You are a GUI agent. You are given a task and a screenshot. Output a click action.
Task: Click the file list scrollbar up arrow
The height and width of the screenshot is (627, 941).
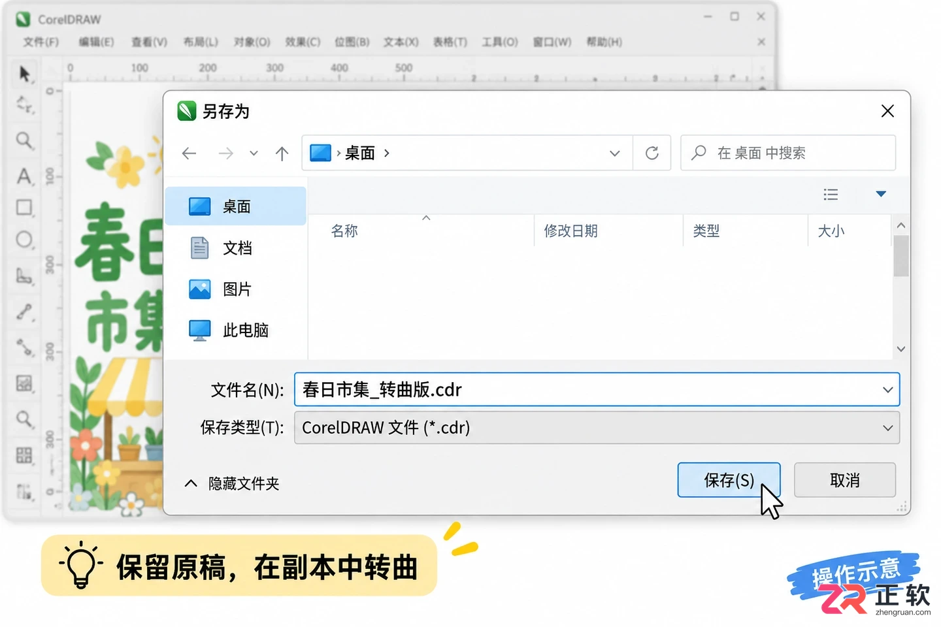pyautogui.click(x=901, y=225)
